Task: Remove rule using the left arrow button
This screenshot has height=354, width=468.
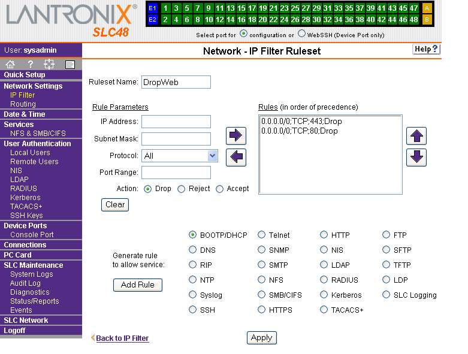Action: [x=236, y=158]
